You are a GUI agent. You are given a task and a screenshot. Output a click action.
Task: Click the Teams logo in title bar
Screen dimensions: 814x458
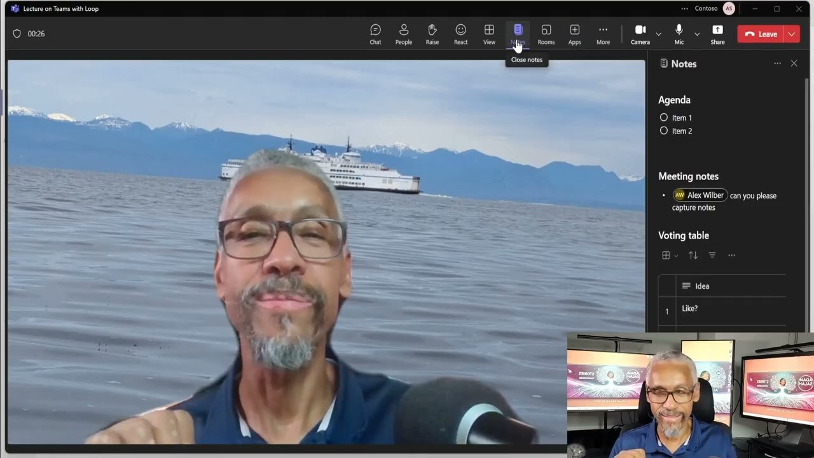(15, 9)
